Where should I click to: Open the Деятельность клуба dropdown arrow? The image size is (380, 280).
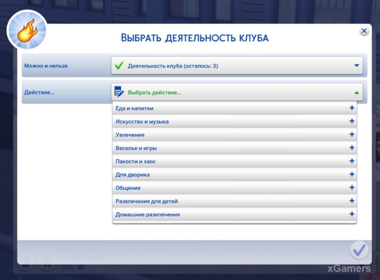[356, 66]
